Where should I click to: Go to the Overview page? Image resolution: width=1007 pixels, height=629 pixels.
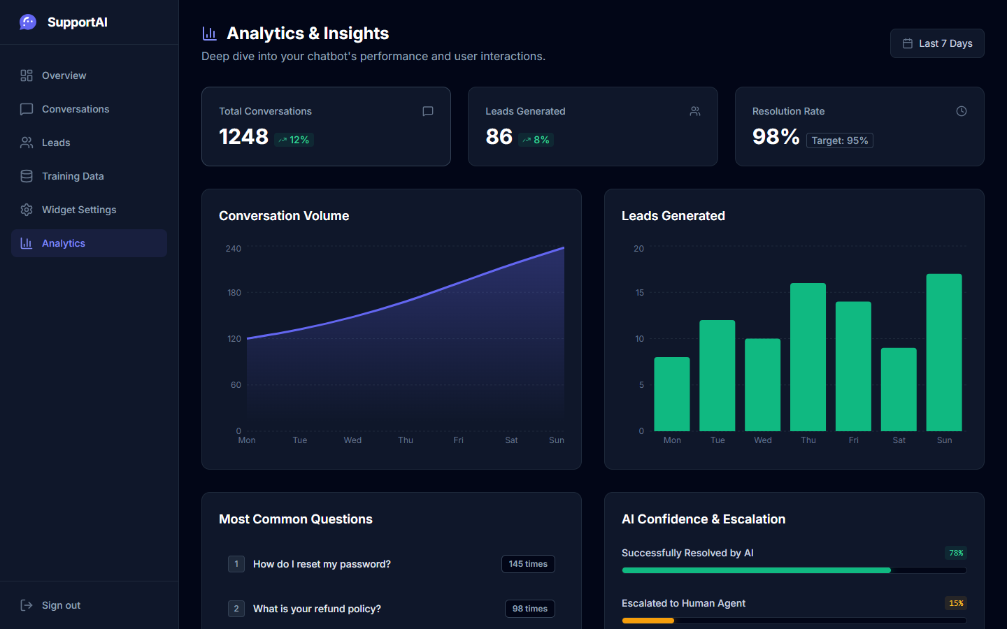coord(90,75)
